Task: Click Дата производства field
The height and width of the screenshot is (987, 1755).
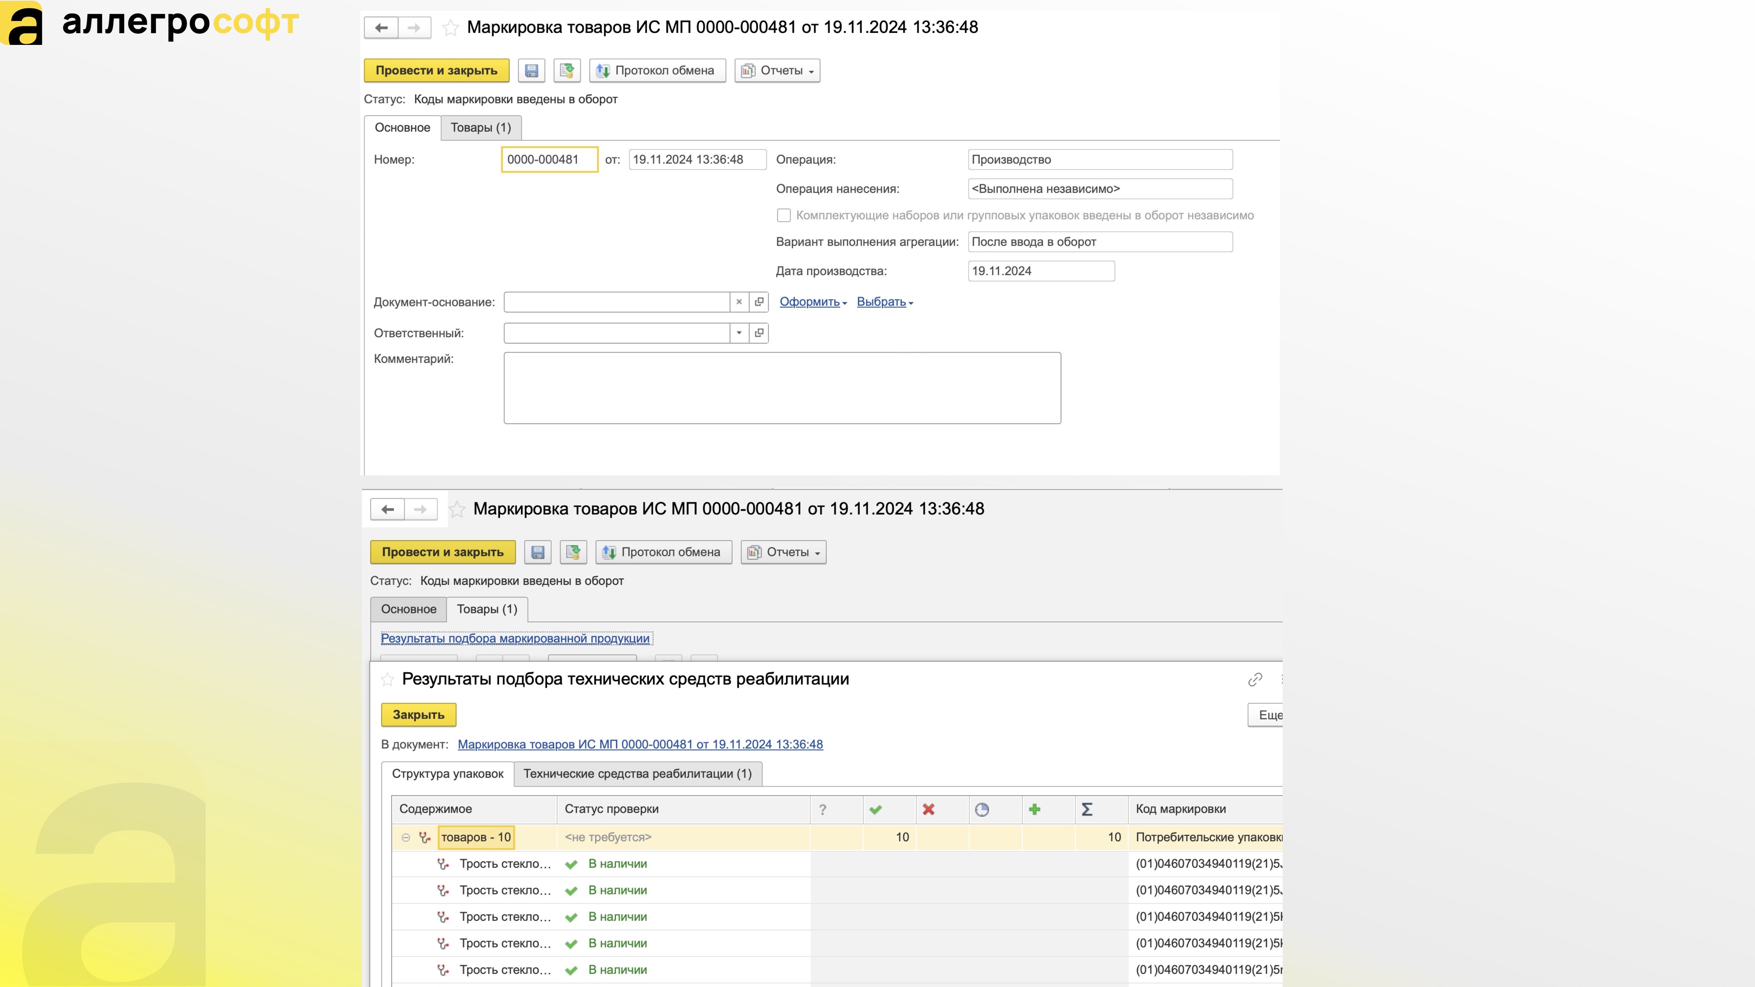Action: tap(1041, 272)
